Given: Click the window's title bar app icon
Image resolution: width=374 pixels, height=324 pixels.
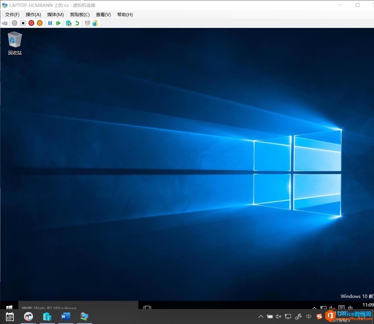Looking at the screenshot, I should pyautogui.click(x=5, y=5).
